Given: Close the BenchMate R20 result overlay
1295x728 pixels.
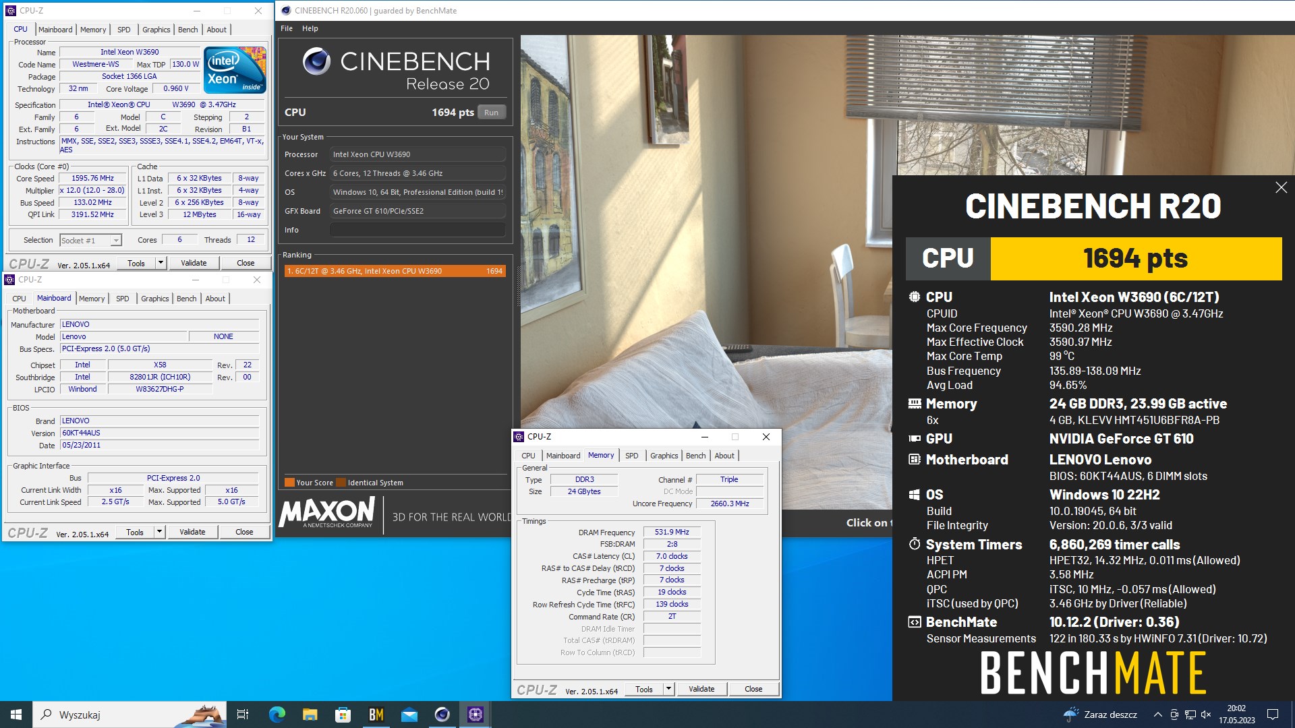Looking at the screenshot, I should (x=1281, y=187).
